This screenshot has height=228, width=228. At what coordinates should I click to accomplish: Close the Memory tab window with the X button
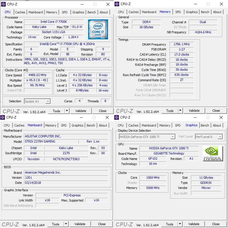pos(221,4)
